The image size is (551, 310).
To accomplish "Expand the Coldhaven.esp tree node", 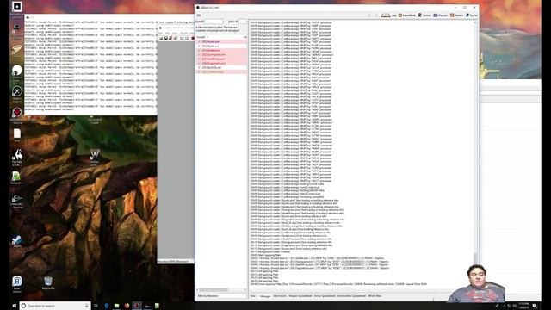I will [x=199, y=71].
